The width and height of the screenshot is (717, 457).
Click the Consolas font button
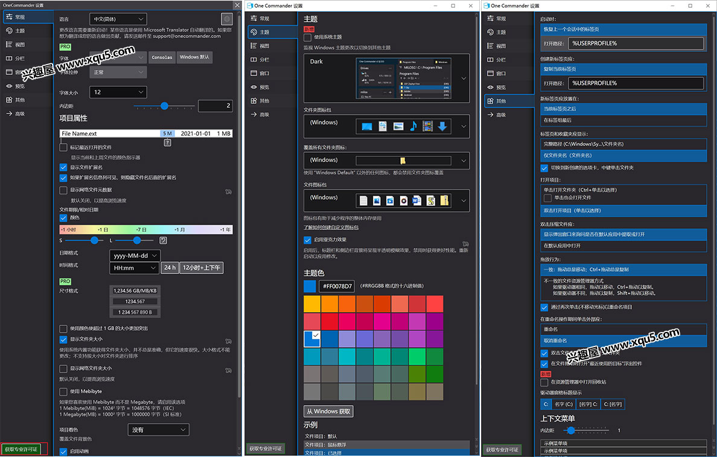click(162, 57)
